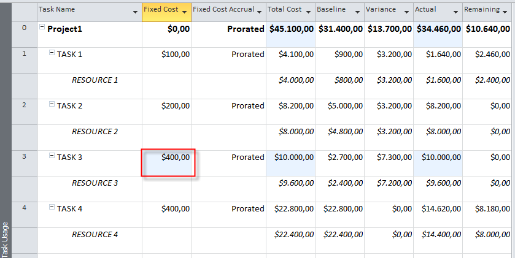
Task: Open the Variance column dropdown arrow
Action: pos(407,12)
